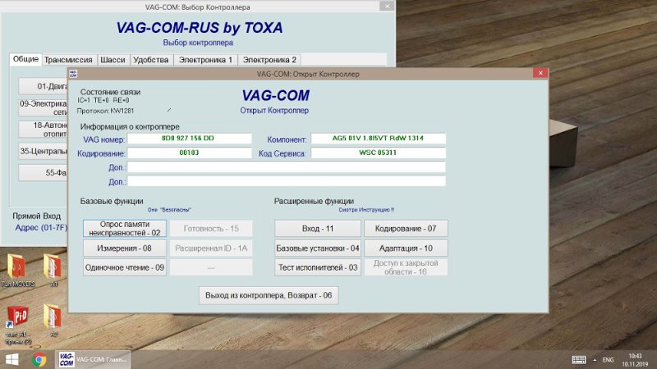This screenshot has width=657, height=369.
Task: Click the Windows Start button
Action: click(11, 360)
